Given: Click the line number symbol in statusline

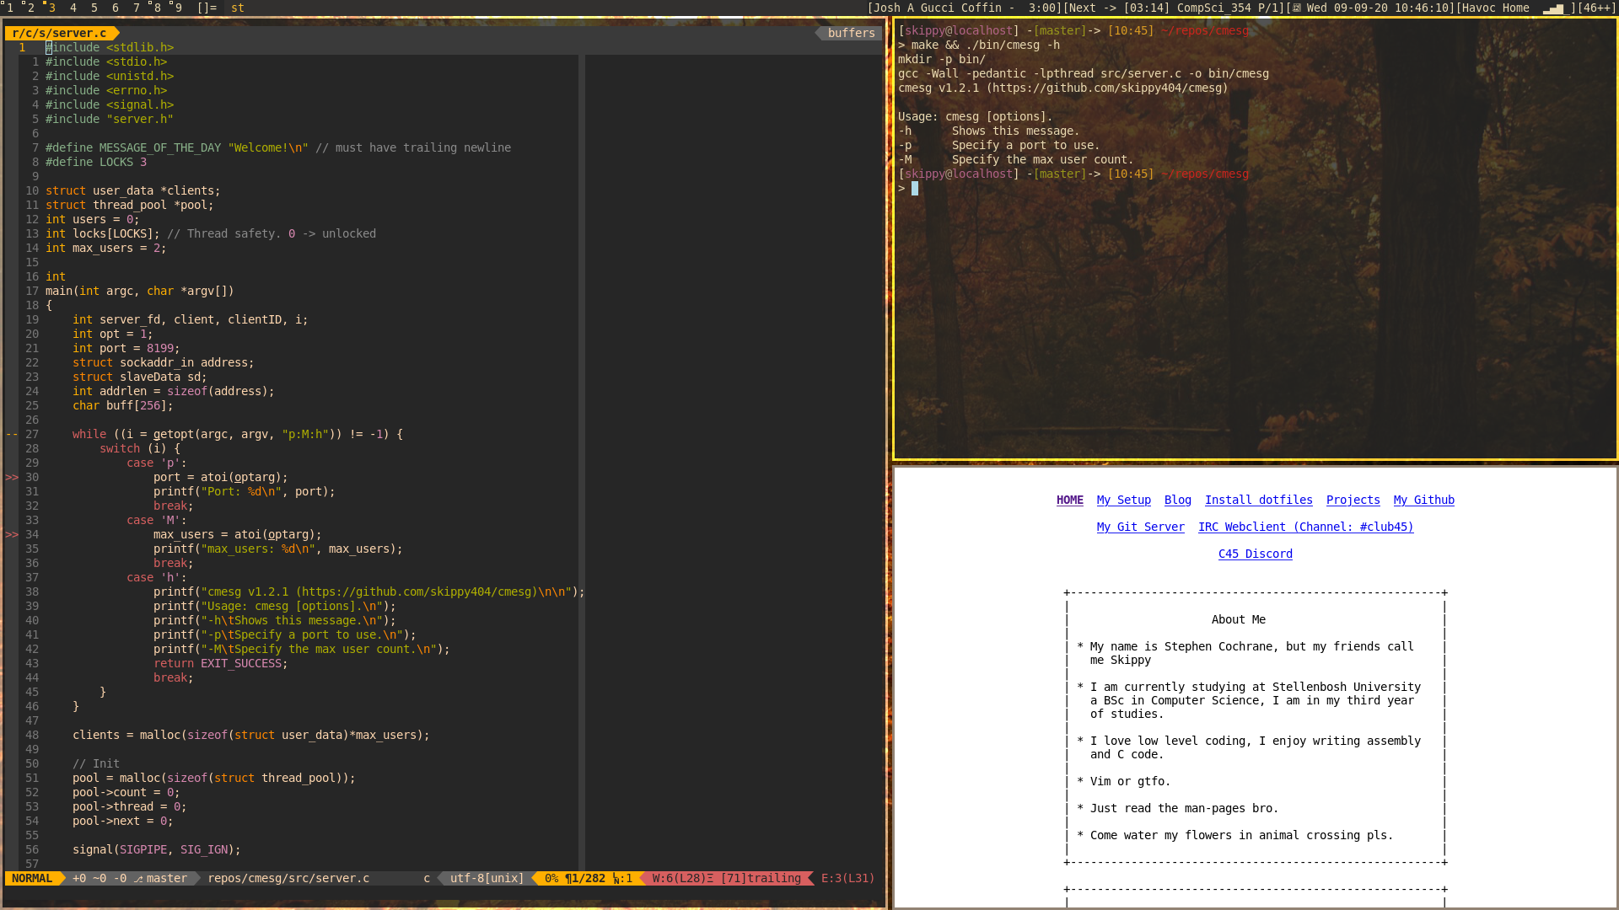Looking at the screenshot, I should tap(617, 879).
